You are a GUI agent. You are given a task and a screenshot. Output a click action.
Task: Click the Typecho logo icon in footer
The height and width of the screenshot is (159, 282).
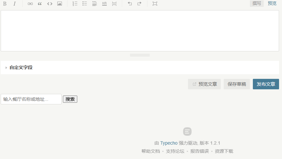[187, 132]
